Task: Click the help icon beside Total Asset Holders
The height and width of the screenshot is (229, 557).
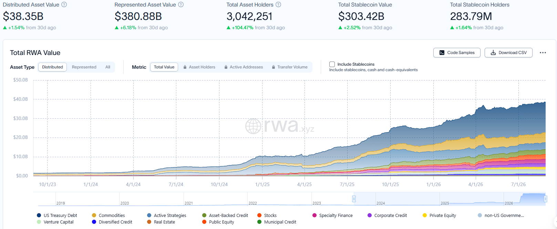Action: click(x=278, y=5)
